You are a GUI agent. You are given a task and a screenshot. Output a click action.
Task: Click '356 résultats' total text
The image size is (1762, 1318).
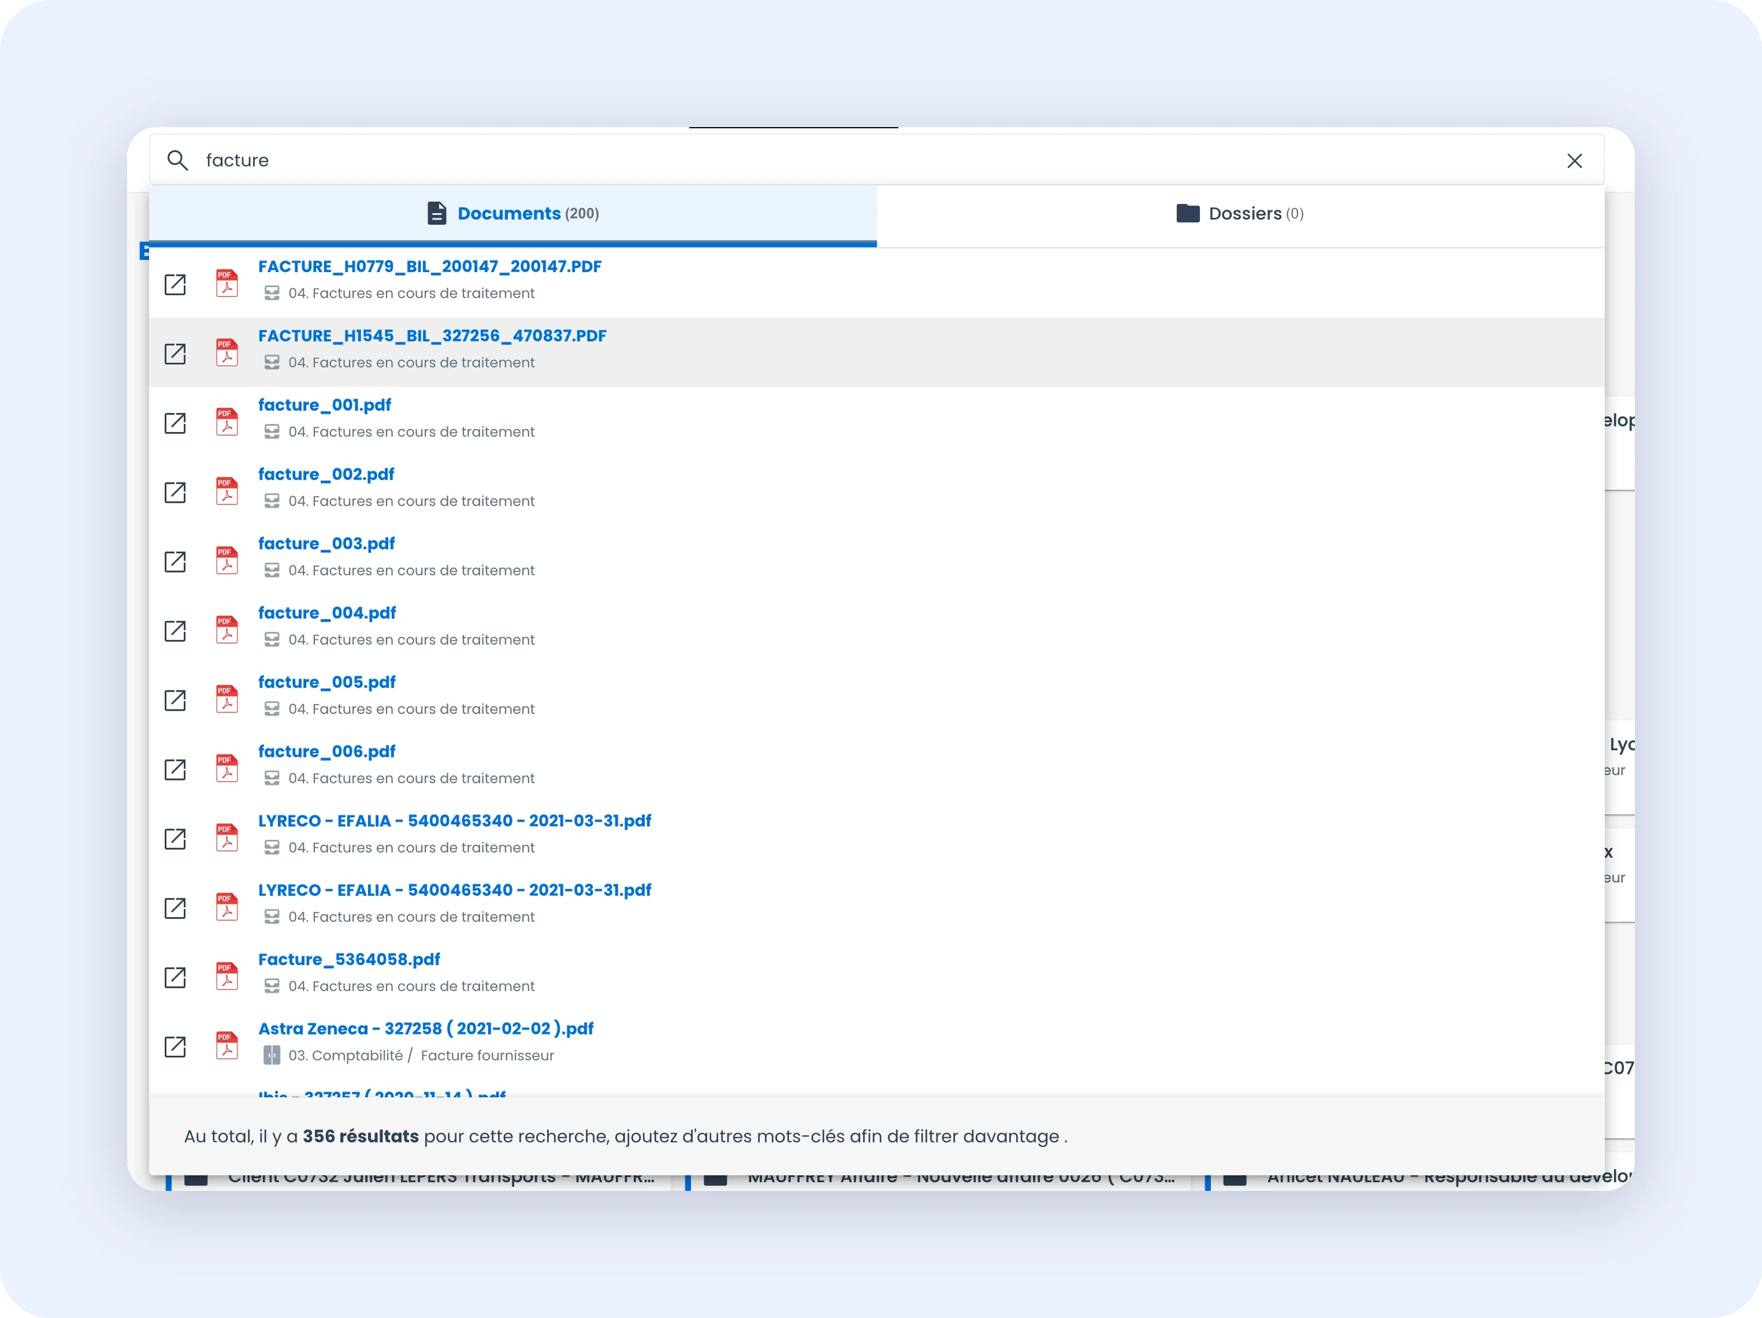361,1135
